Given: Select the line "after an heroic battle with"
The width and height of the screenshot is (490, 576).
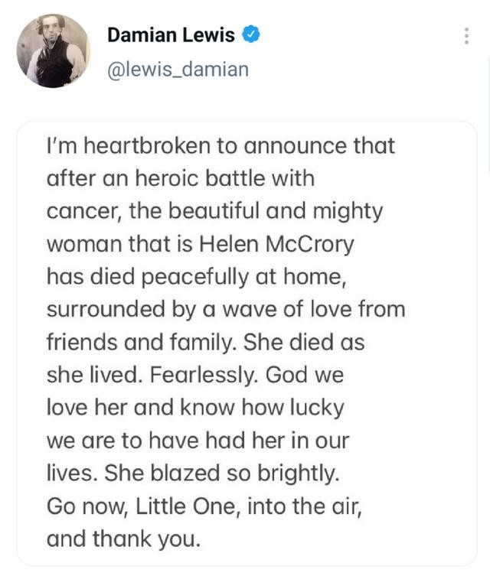Looking at the screenshot, I should [181, 178].
